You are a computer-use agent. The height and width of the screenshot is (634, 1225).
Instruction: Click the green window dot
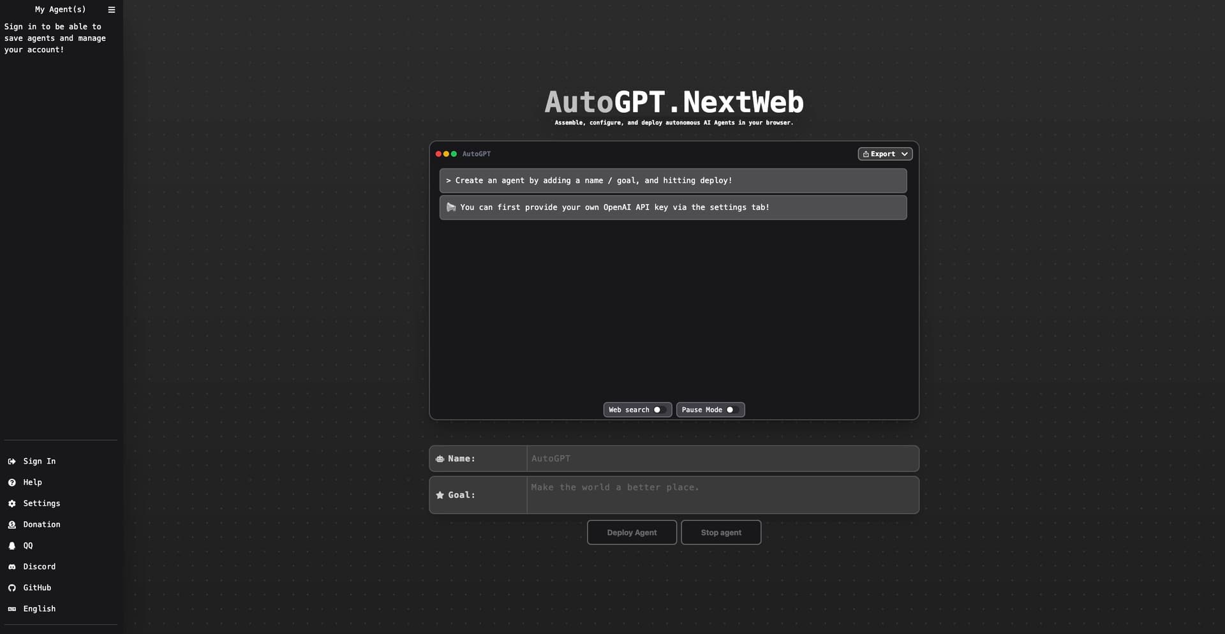pyautogui.click(x=454, y=154)
